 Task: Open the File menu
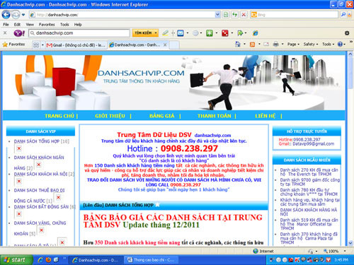pyautogui.click(x=6, y=25)
